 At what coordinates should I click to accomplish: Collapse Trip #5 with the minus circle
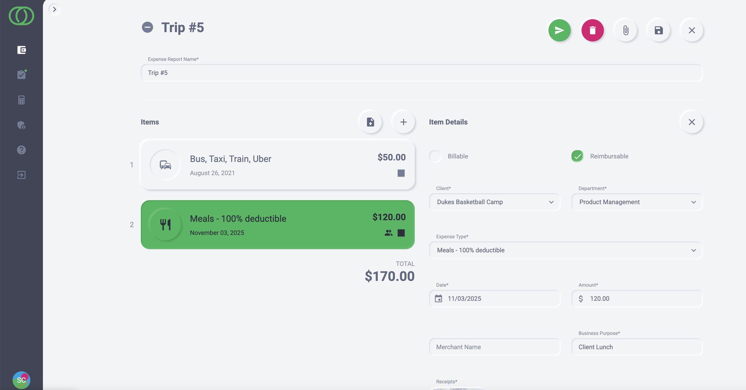click(147, 27)
